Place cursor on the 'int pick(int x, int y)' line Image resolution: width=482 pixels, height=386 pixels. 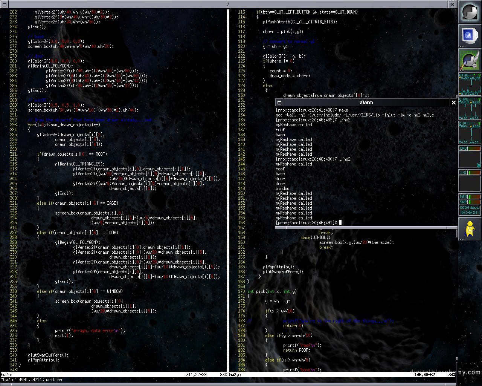tap(272, 291)
